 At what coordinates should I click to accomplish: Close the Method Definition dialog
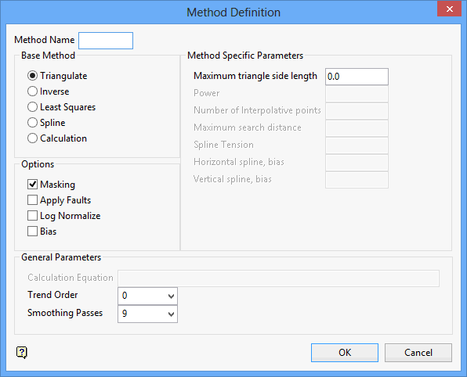tap(449, 9)
